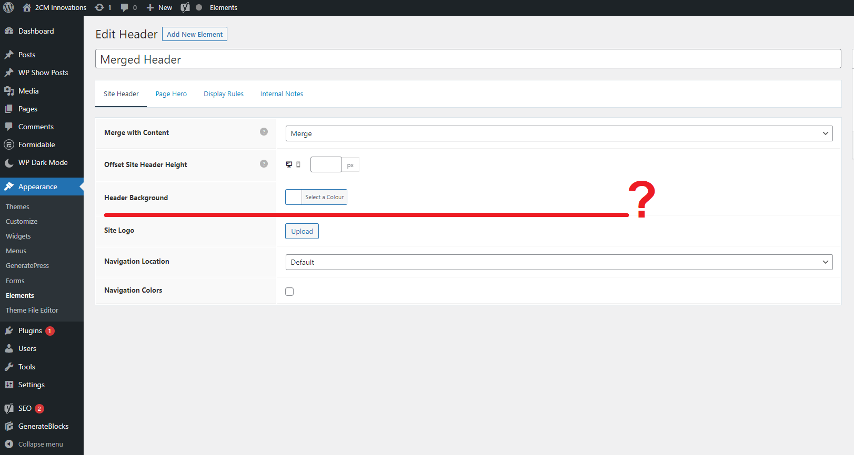The width and height of the screenshot is (854, 455).
Task: Open the Appearance menu label
Action: pyautogui.click(x=38, y=187)
